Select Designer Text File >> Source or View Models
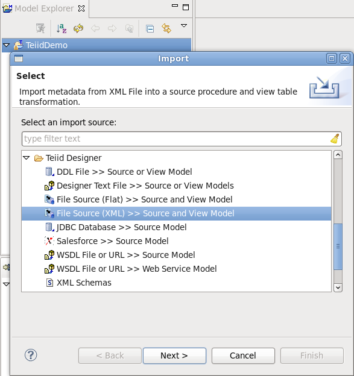Screen dimensions: 354x376 pyautogui.click(x=145, y=186)
